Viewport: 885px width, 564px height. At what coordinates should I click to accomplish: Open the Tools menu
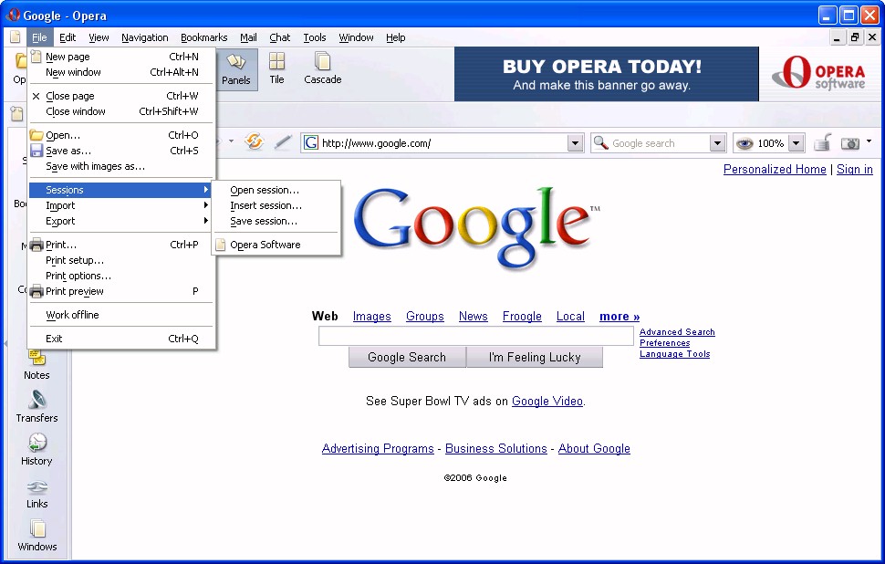[315, 37]
